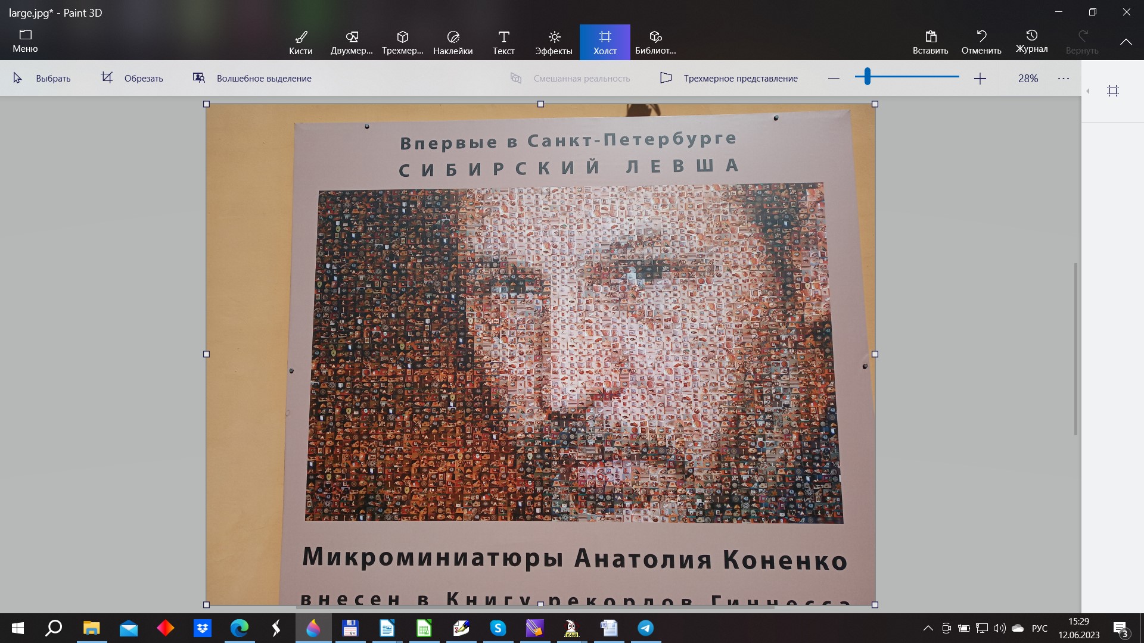Switch to Paint 3D taskbar icon
The height and width of the screenshot is (643, 1144).
point(313,628)
